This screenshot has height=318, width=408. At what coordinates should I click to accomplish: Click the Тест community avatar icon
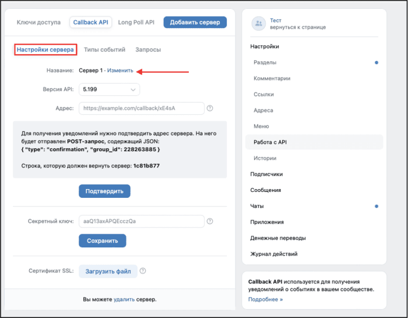(x=259, y=24)
